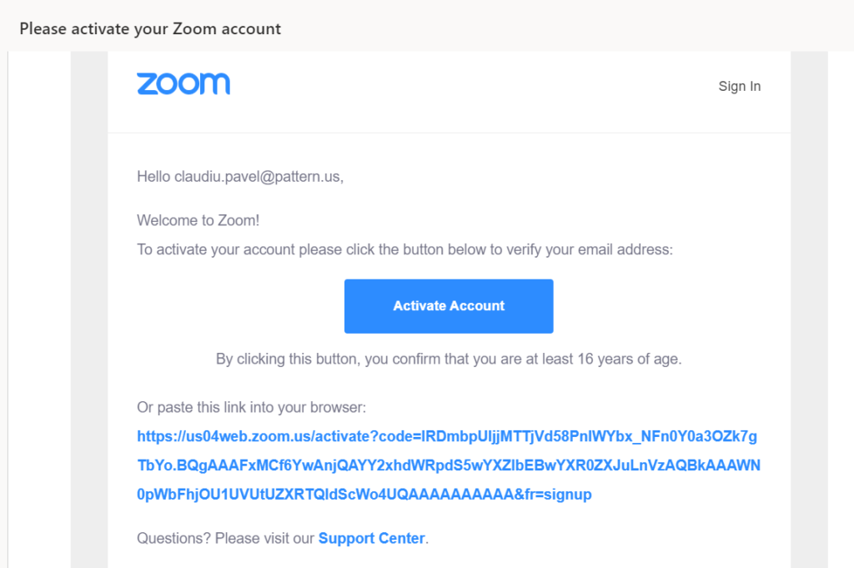The image size is (854, 568).
Task: Click URL line ending with fr=signup
Action: click(364, 495)
